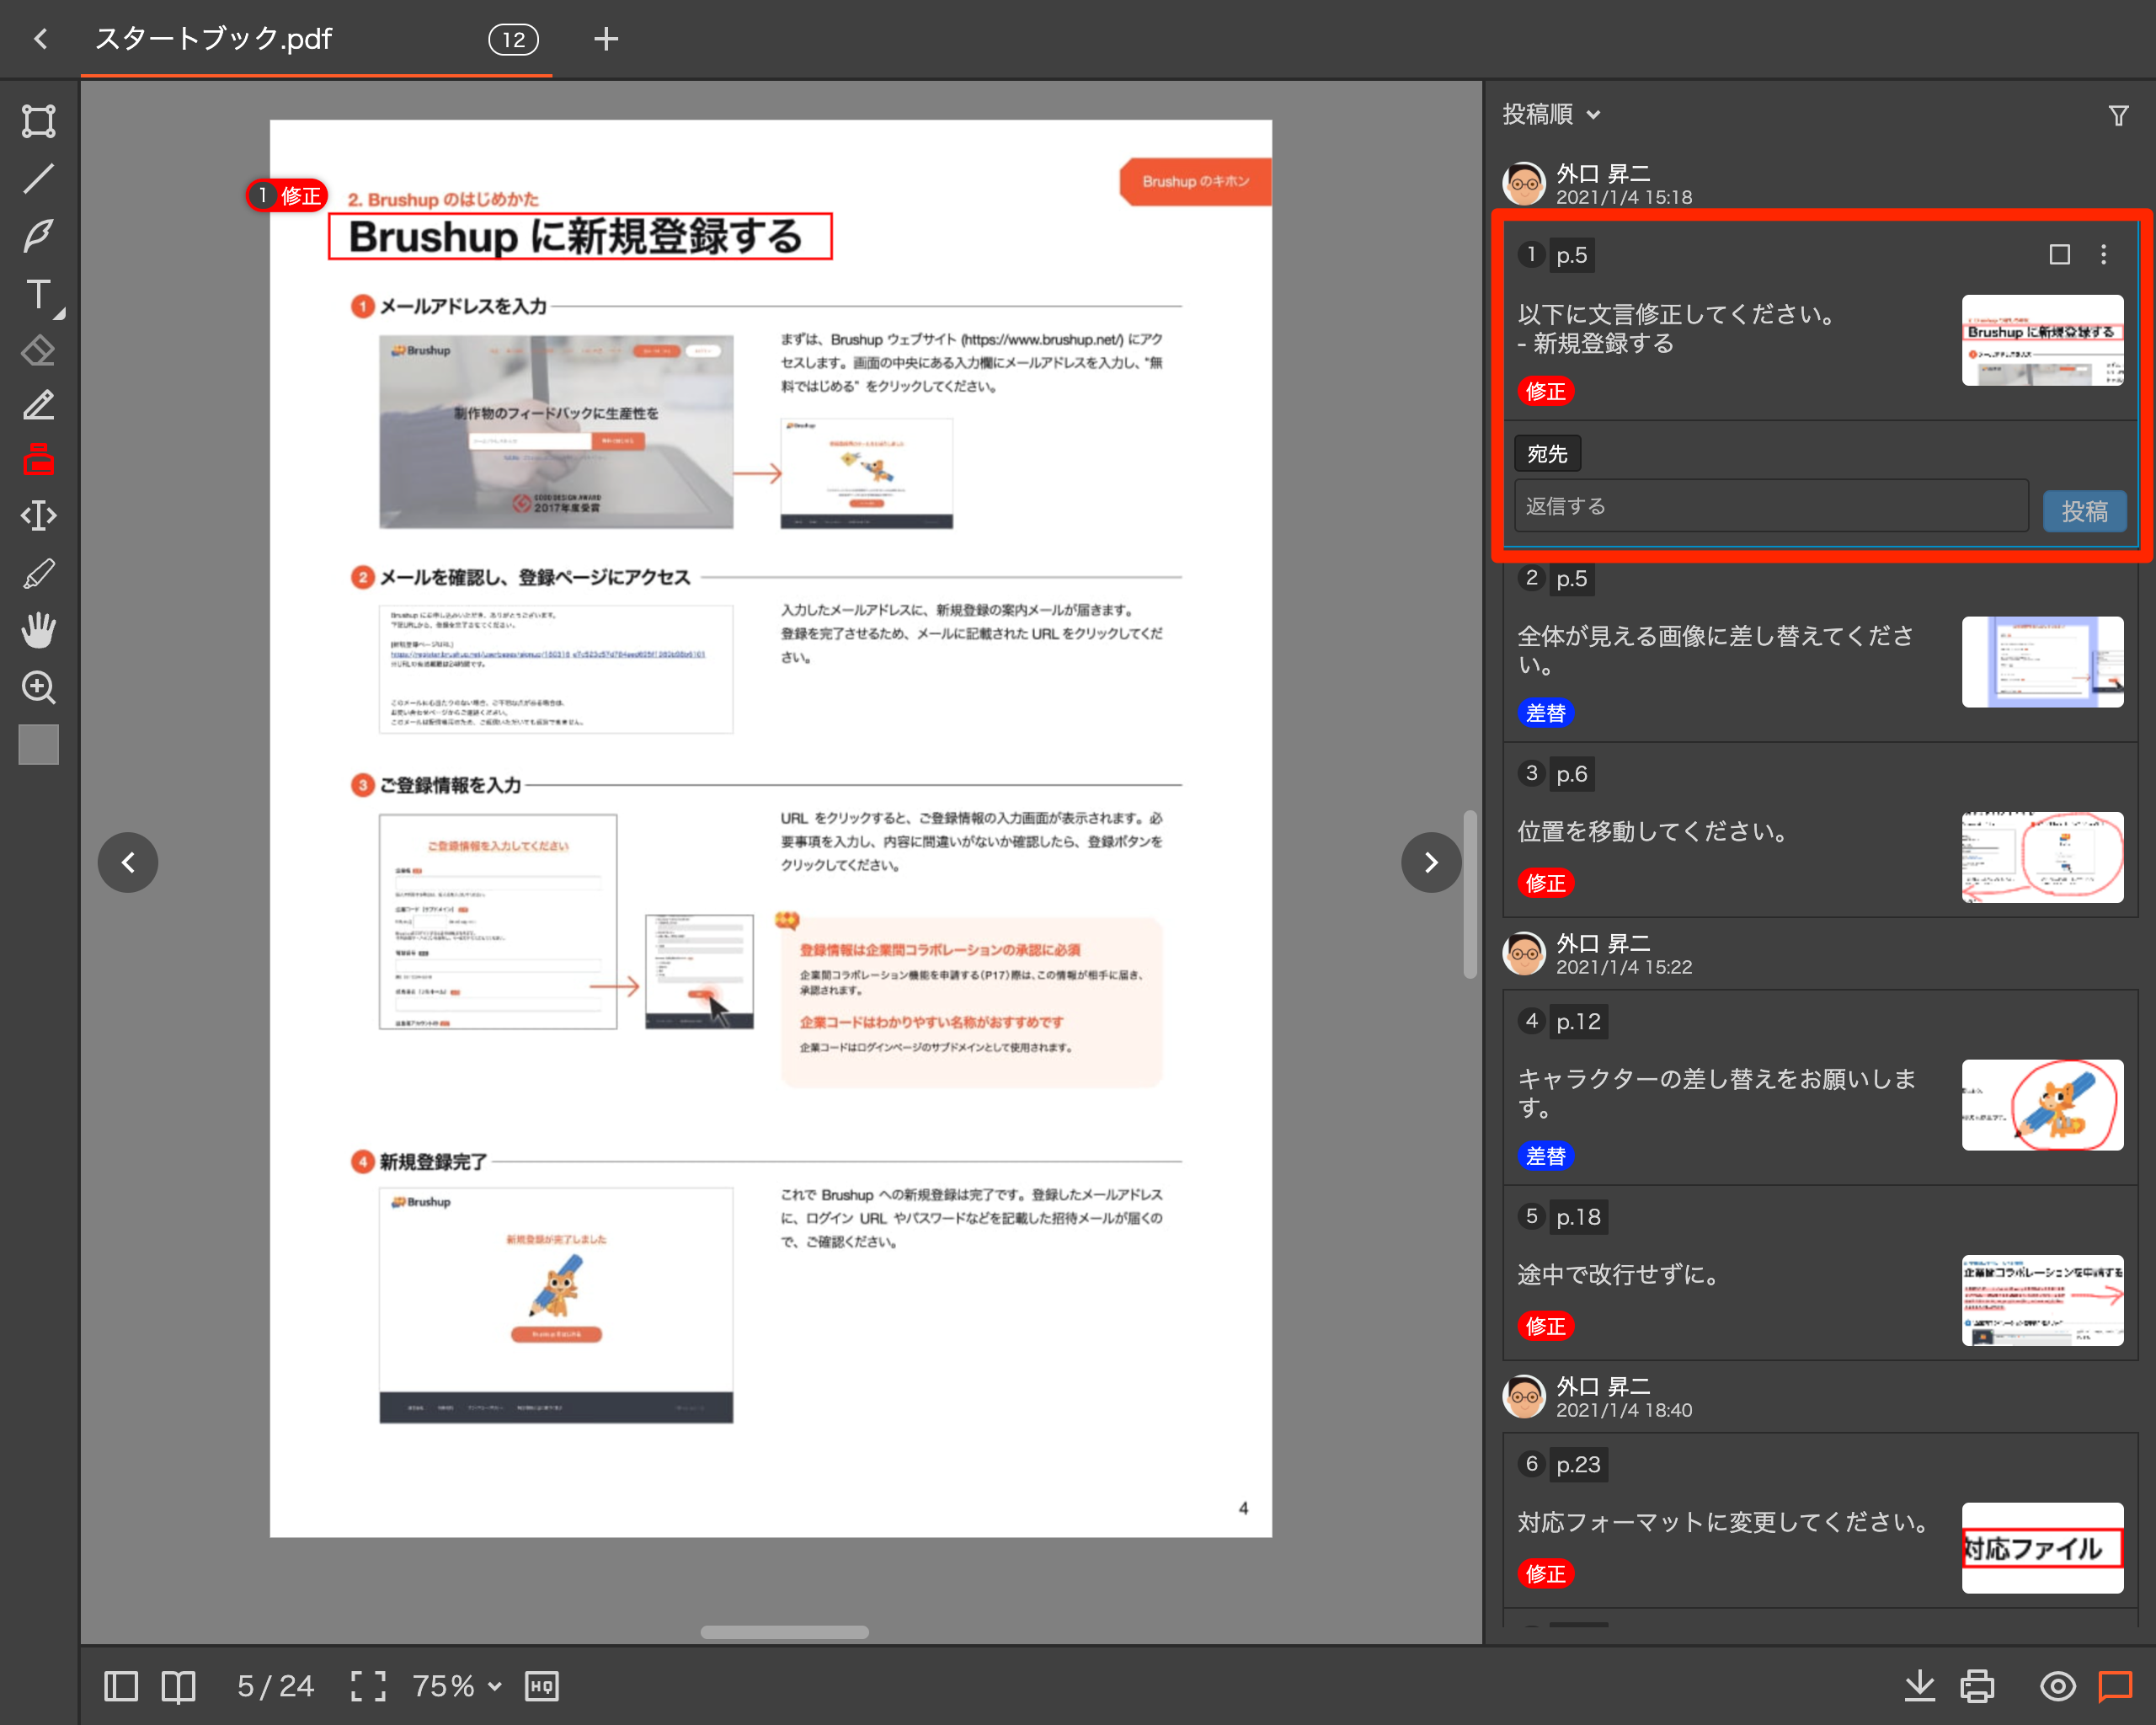Image resolution: width=2156 pixels, height=1725 pixels.
Task: Select the スタートブック.pdf tab
Action: tap(213, 39)
